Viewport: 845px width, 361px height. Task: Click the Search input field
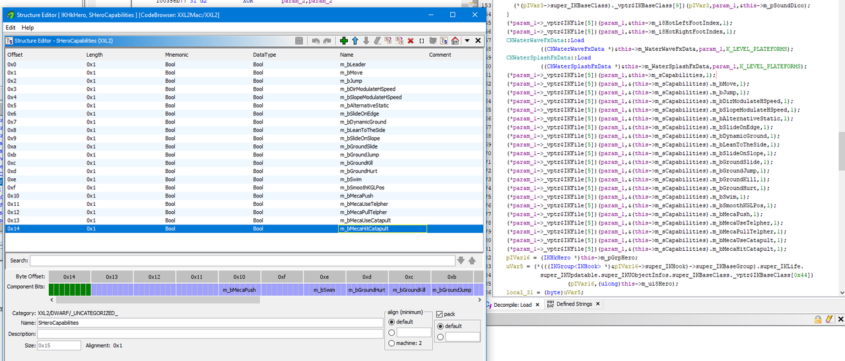point(242,261)
